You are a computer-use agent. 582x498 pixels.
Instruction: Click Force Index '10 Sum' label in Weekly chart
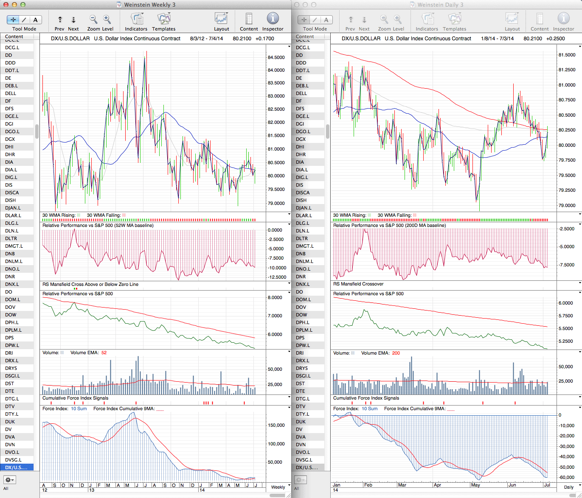[x=79, y=408]
